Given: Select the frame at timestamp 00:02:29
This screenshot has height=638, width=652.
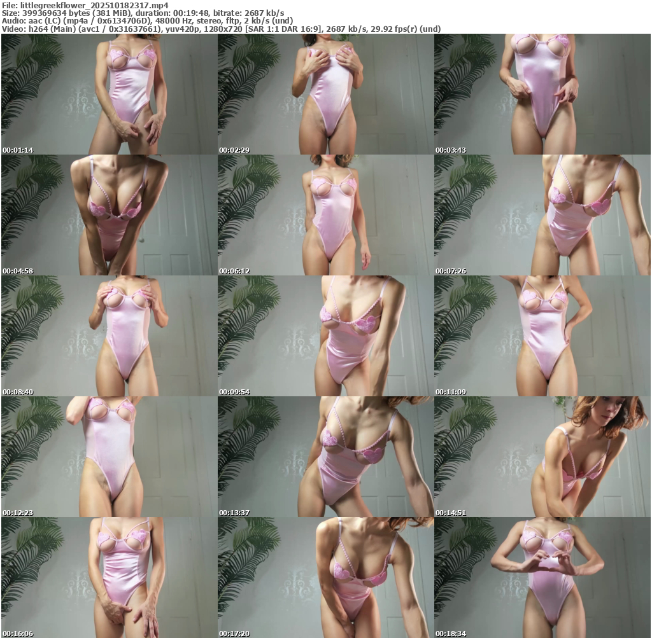Looking at the screenshot, I should click(325, 94).
